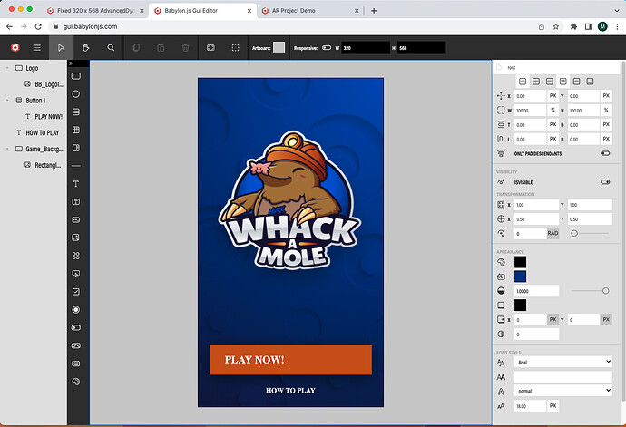
Task: Click the rotation slider handle
Action: 574,233
